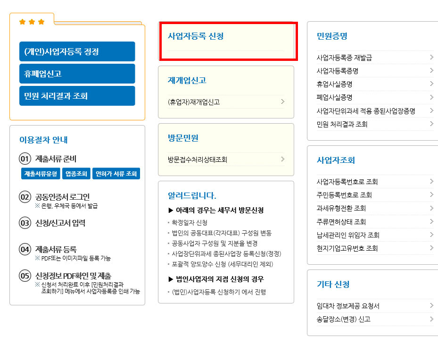
Task: Click the 민원증명 heading
Action: pos(332,36)
